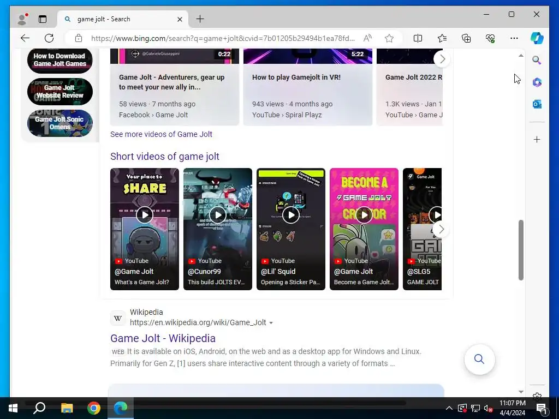Open Game Jolt - Wikipedia result
This screenshot has height=419, width=559.
(x=163, y=338)
